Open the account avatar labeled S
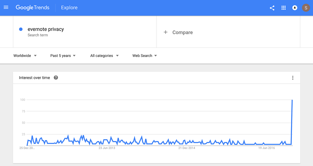The width and height of the screenshot is (313, 166). pyautogui.click(x=306, y=8)
